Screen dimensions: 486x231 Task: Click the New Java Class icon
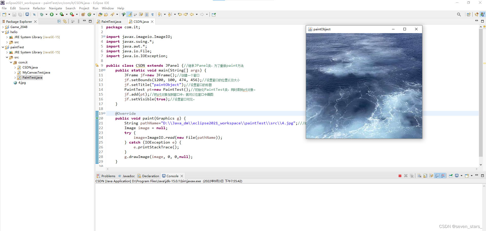click(89, 14)
